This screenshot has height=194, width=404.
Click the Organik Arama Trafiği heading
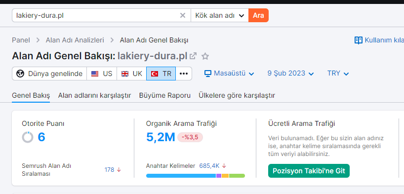tap(181, 124)
